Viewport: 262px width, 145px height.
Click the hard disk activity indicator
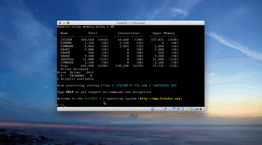pyautogui.click(x=152, y=109)
